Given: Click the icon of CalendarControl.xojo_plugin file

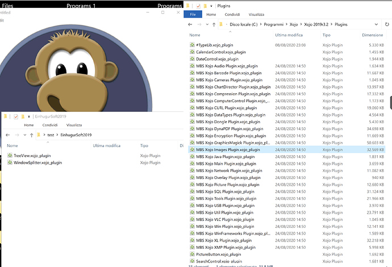Looking at the screenshot, I should (192, 52).
